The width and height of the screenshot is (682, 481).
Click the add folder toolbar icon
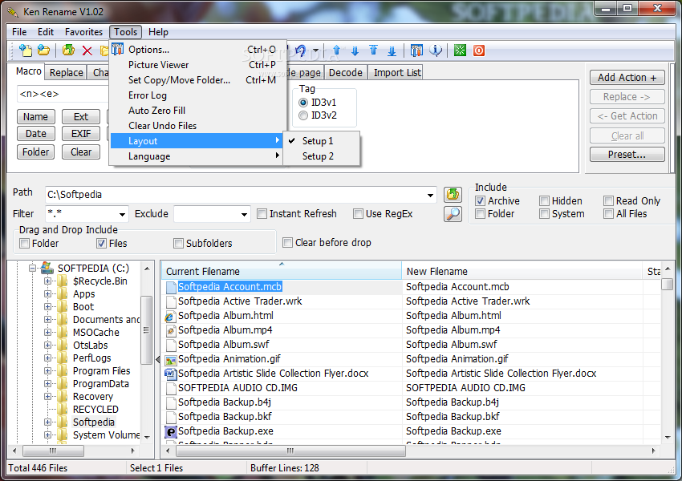tap(43, 51)
